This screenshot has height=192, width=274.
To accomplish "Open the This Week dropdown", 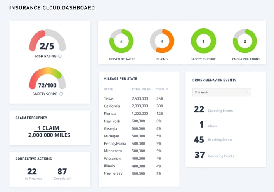I will pyautogui.click(x=222, y=92).
